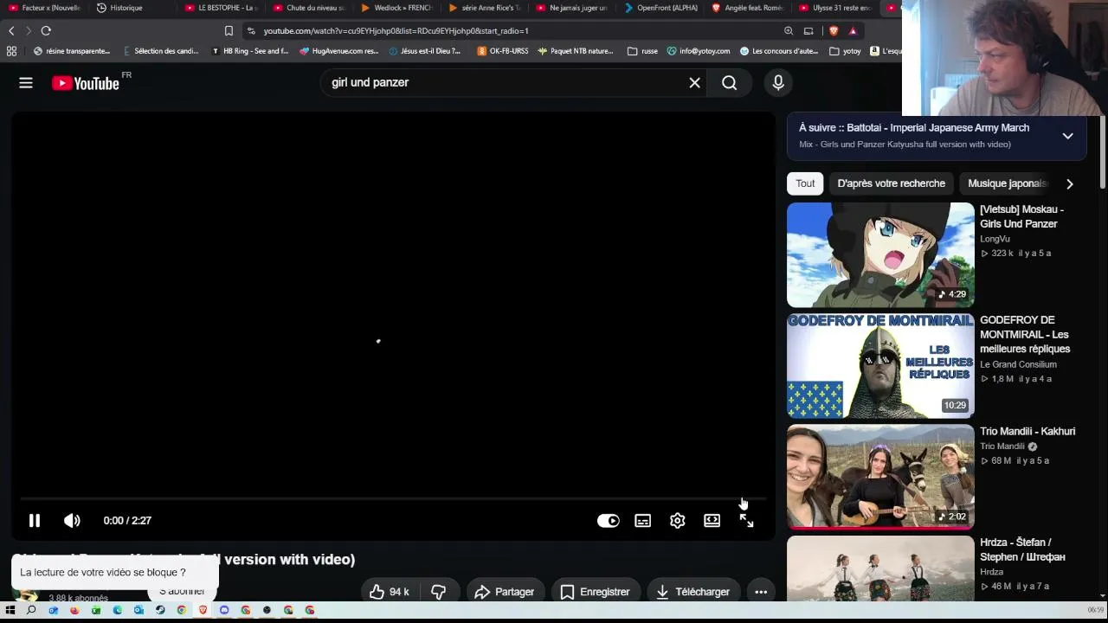Reload the current page
This screenshot has width=1108, height=623.
click(x=46, y=31)
